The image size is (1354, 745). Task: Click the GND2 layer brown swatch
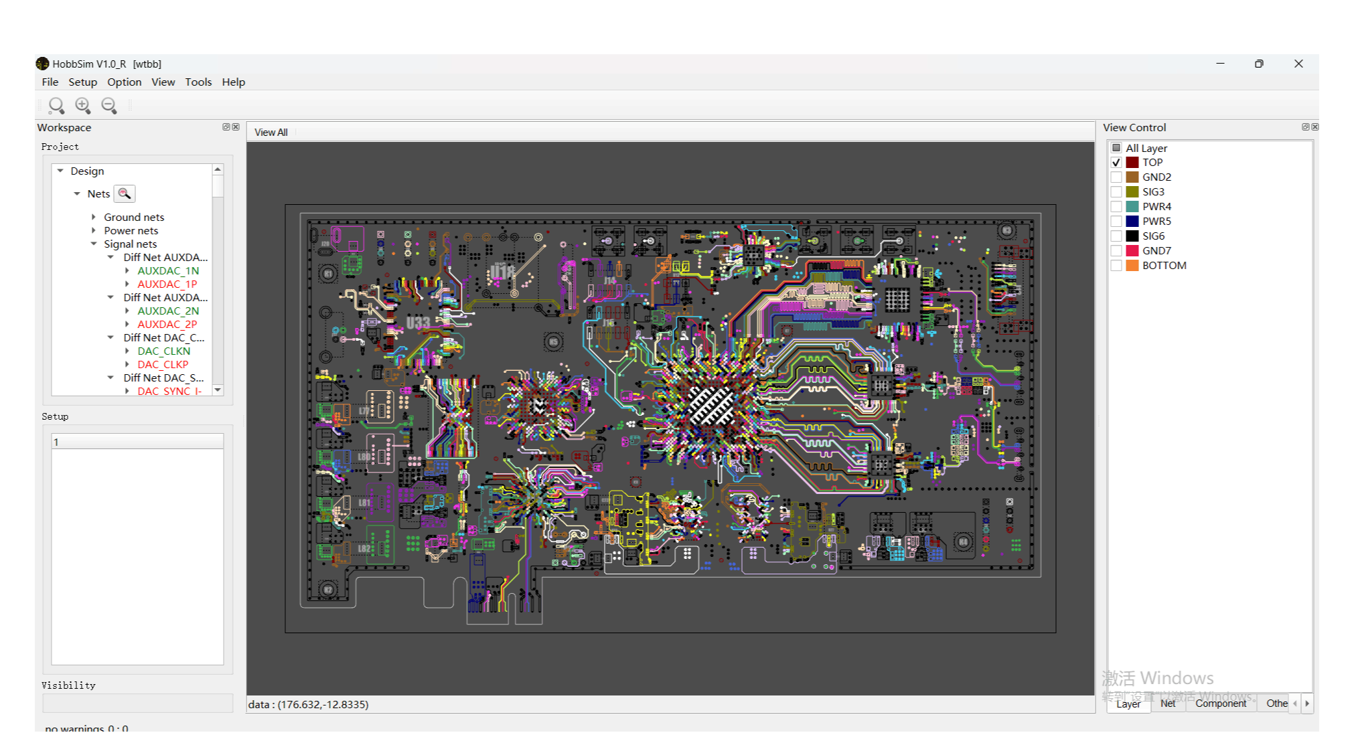pyautogui.click(x=1132, y=177)
